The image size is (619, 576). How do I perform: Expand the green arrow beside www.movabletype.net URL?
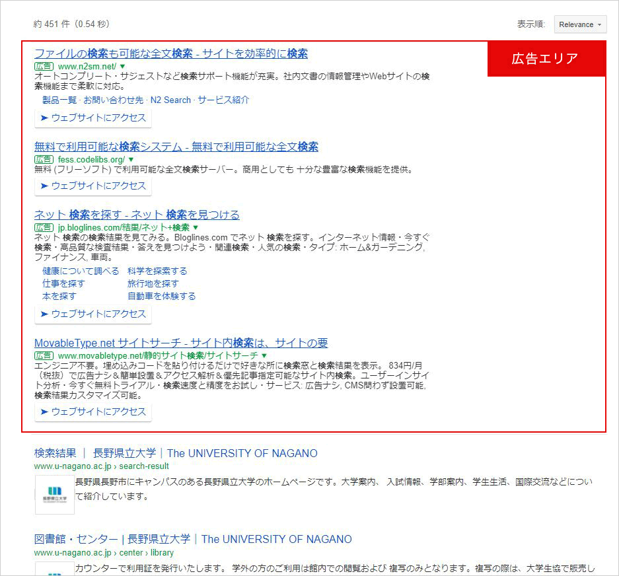pyautogui.click(x=264, y=356)
